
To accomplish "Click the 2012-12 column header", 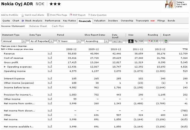I will pyautogui.click(x=160, y=49).
